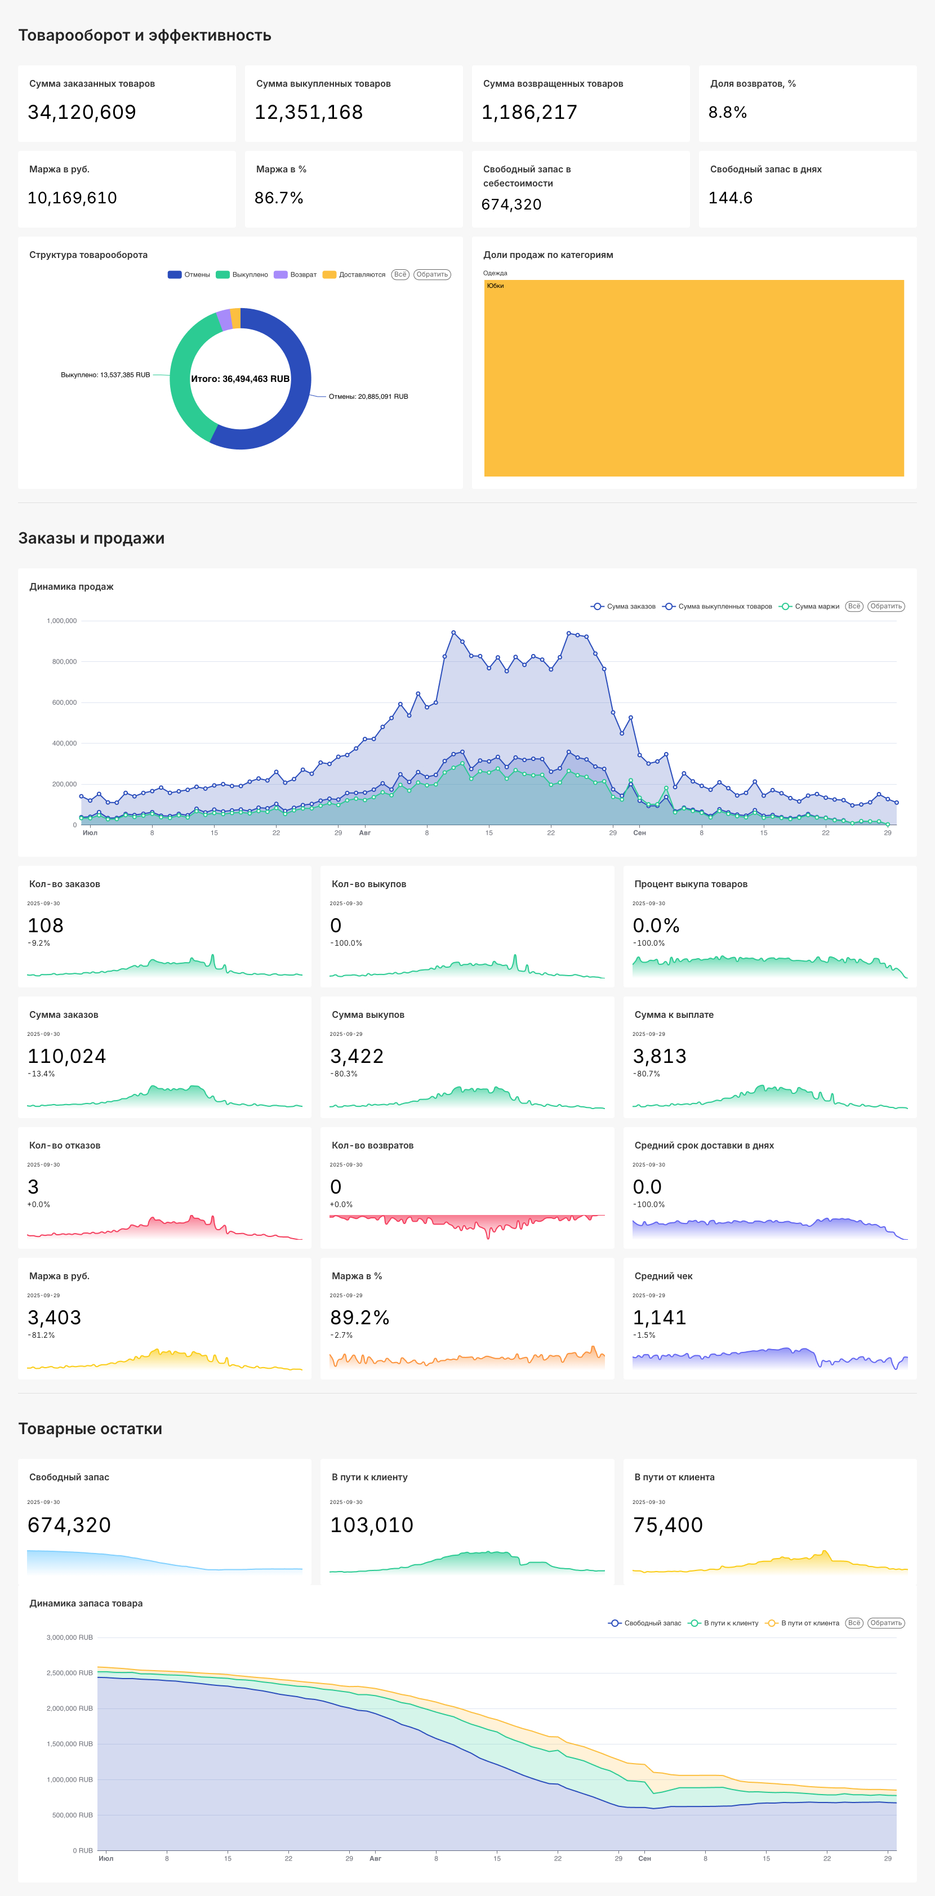Hide the Сумма маржи line via legend

(786, 607)
